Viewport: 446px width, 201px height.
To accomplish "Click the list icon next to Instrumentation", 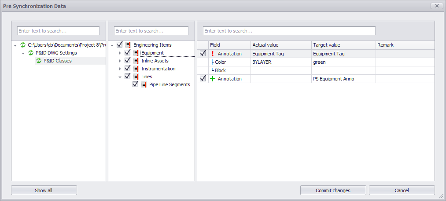I will click(x=136, y=69).
